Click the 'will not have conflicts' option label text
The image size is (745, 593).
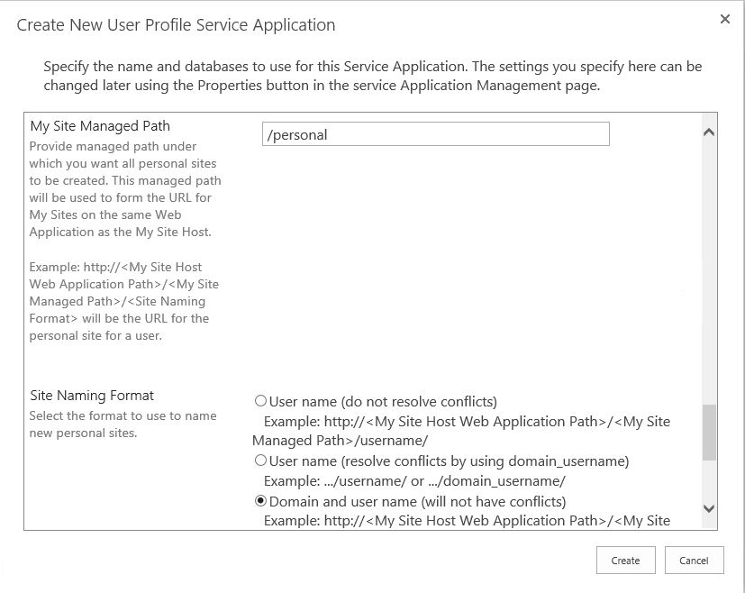point(417,501)
